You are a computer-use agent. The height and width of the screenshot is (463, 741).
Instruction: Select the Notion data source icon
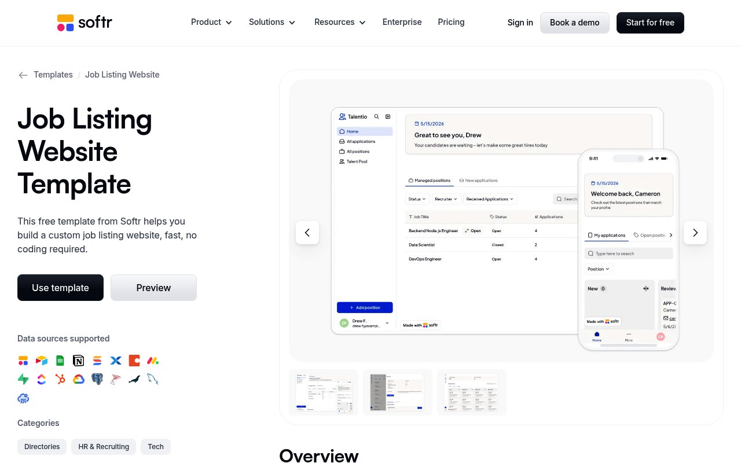click(x=79, y=361)
